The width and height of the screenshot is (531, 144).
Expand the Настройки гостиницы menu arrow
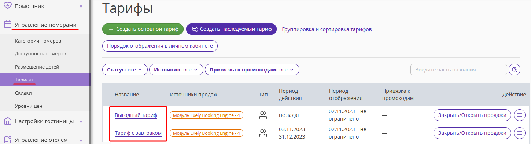(81, 121)
